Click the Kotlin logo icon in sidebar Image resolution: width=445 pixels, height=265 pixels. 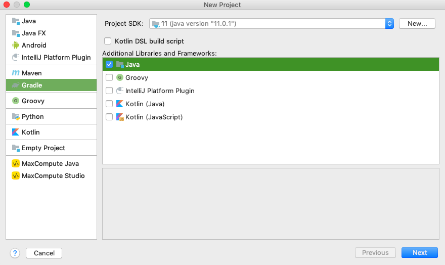click(16, 132)
